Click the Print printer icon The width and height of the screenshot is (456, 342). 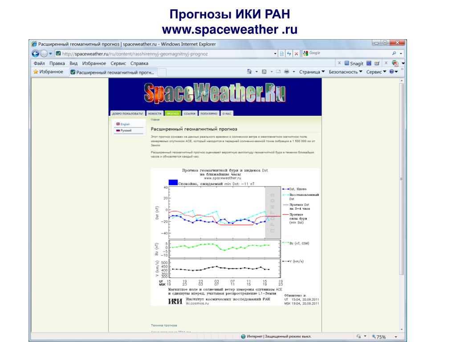click(x=286, y=72)
